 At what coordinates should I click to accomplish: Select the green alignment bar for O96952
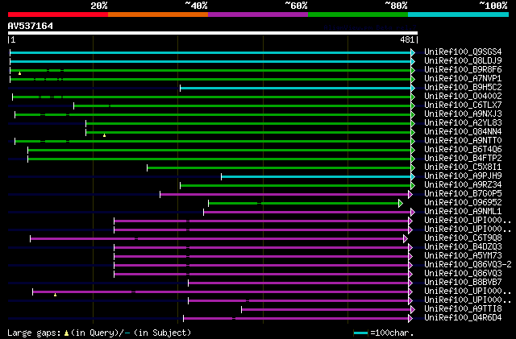pyautogui.click(x=303, y=204)
